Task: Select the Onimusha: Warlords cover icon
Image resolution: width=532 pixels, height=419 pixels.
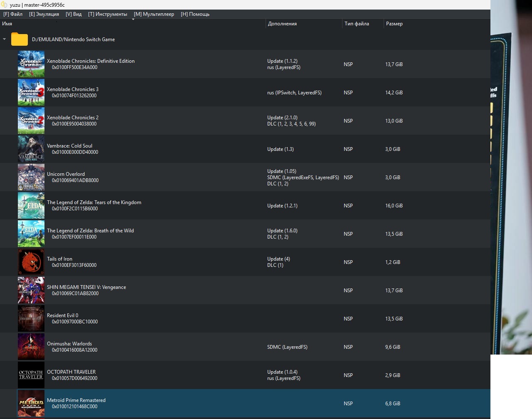Action: (x=31, y=347)
